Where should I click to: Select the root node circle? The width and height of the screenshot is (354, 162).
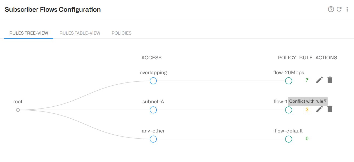coord(18,110)
